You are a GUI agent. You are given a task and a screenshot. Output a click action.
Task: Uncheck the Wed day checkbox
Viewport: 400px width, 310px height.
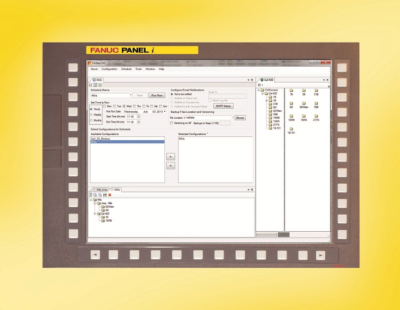coord(124,106)
